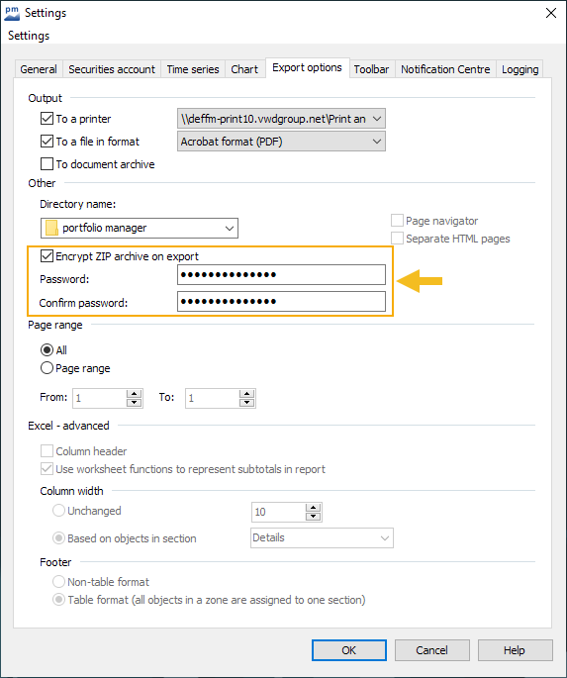The width and height of the screenshot is (567, 678).
Task: Switch to the Logging tab
Action: coord(520,69)
